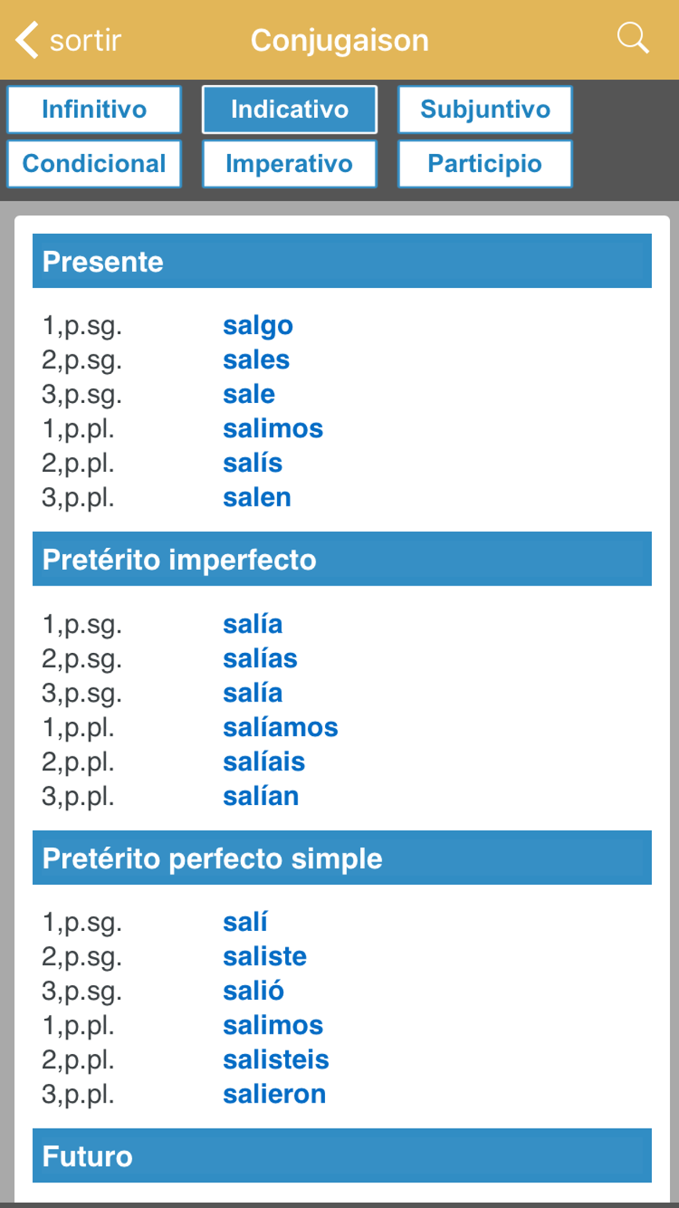The image size is (679, 1208).
Task: Select the Indicativo tab
Action: pyautogui.click(x=289, y=109)
